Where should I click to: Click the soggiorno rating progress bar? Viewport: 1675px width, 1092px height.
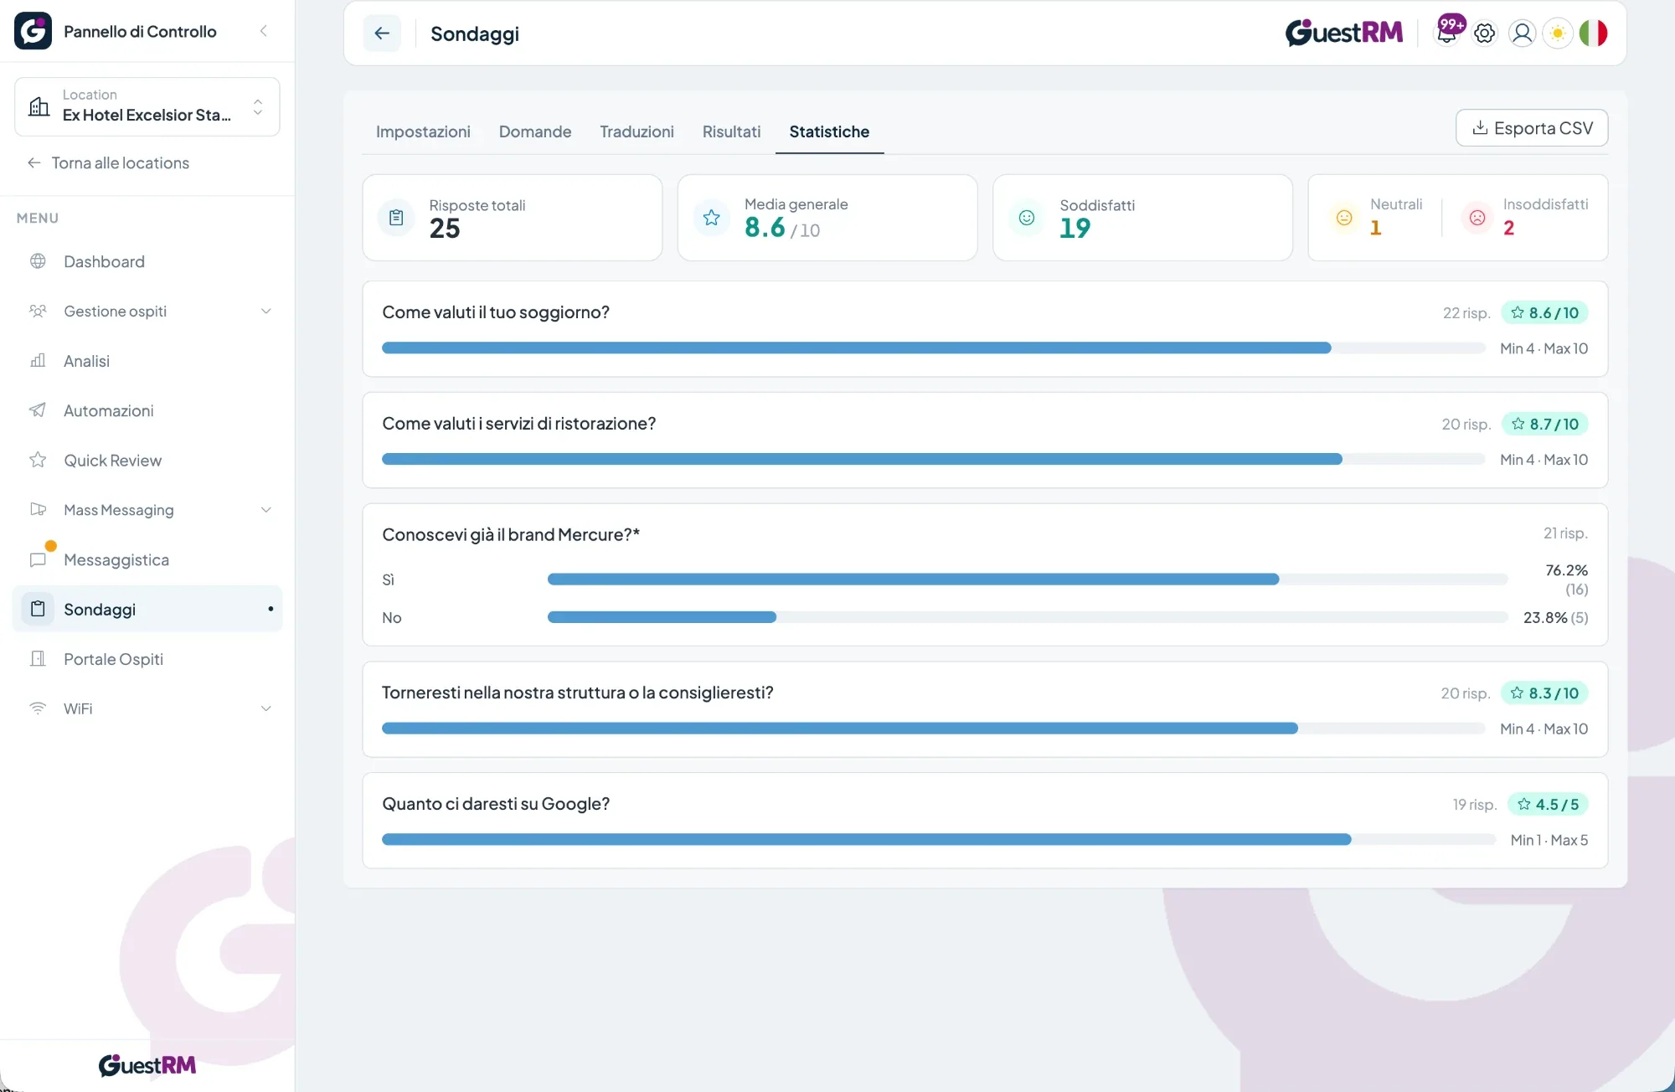point(933,348)
